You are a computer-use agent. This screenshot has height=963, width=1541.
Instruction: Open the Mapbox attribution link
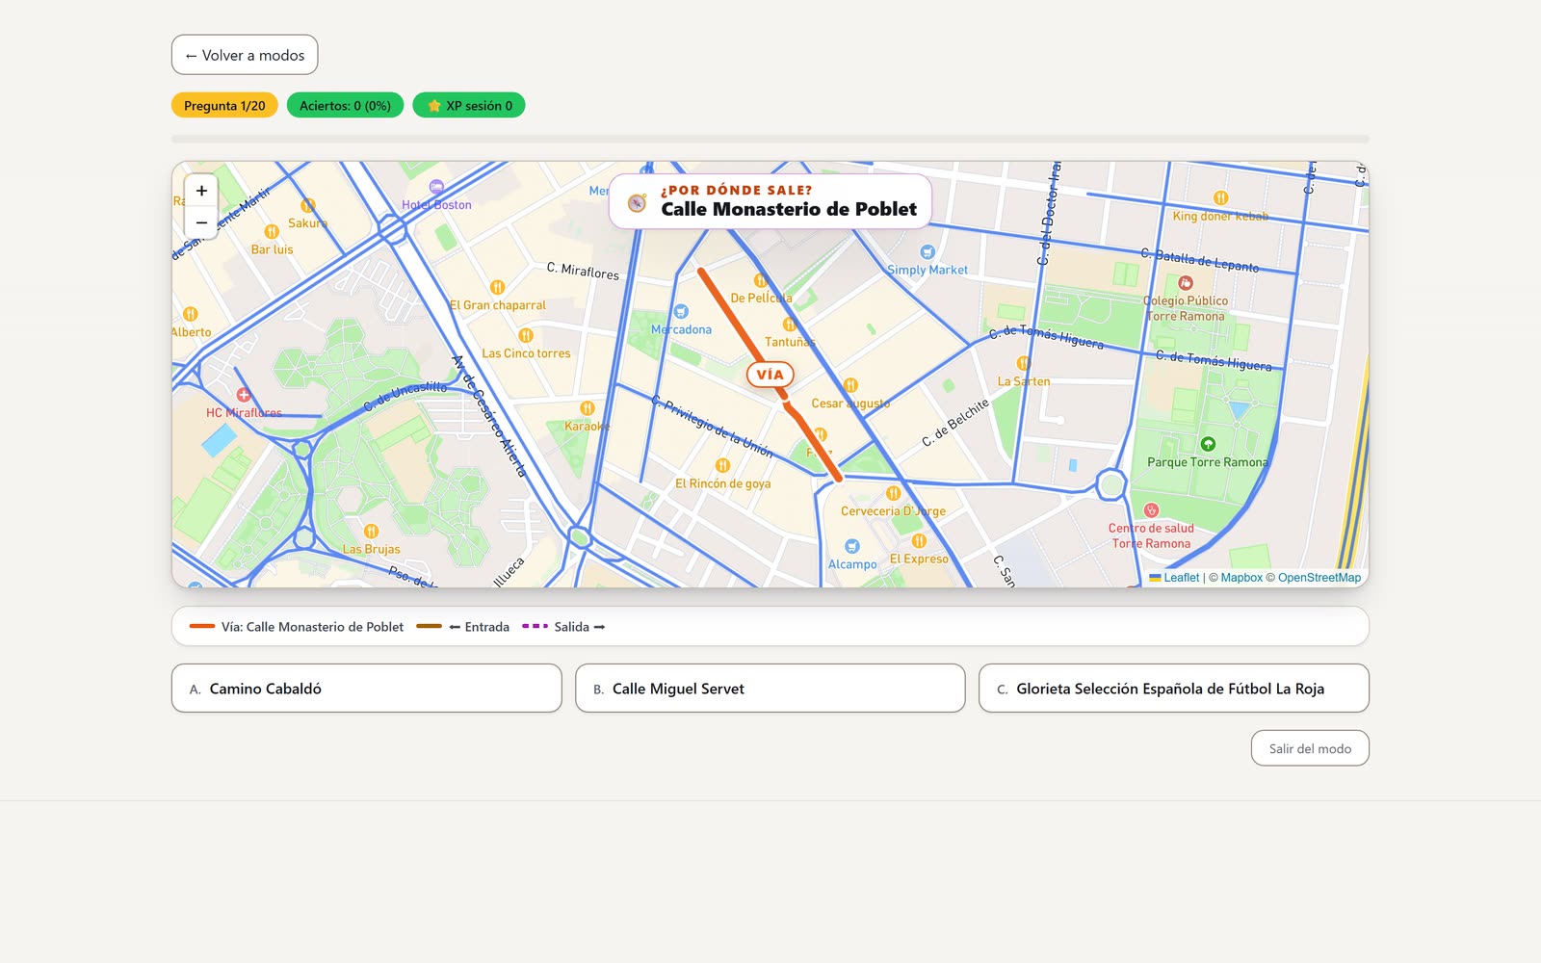tap(1241, 578)
